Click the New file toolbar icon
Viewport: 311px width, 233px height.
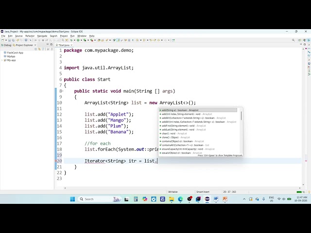tap(2, 40)
